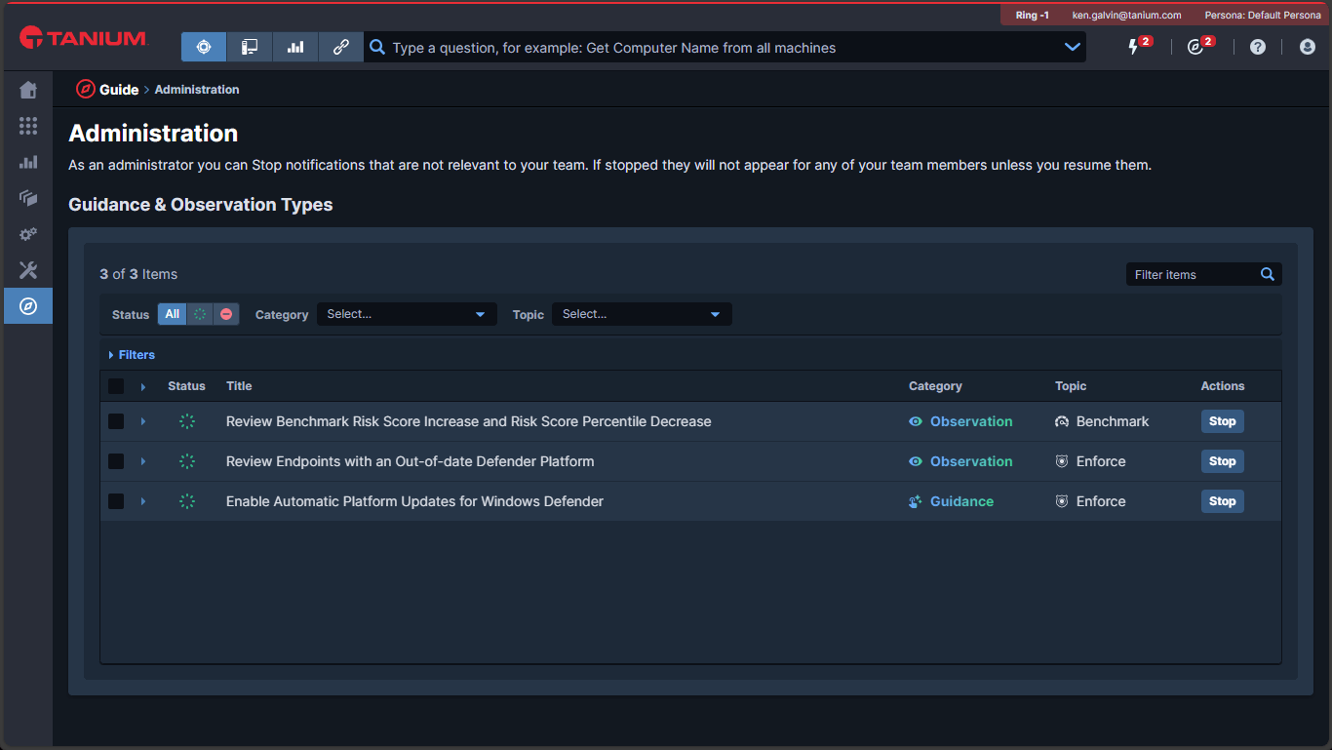
Task: Open the gears settings icon in sidebar
Action: tap(28, 234)
